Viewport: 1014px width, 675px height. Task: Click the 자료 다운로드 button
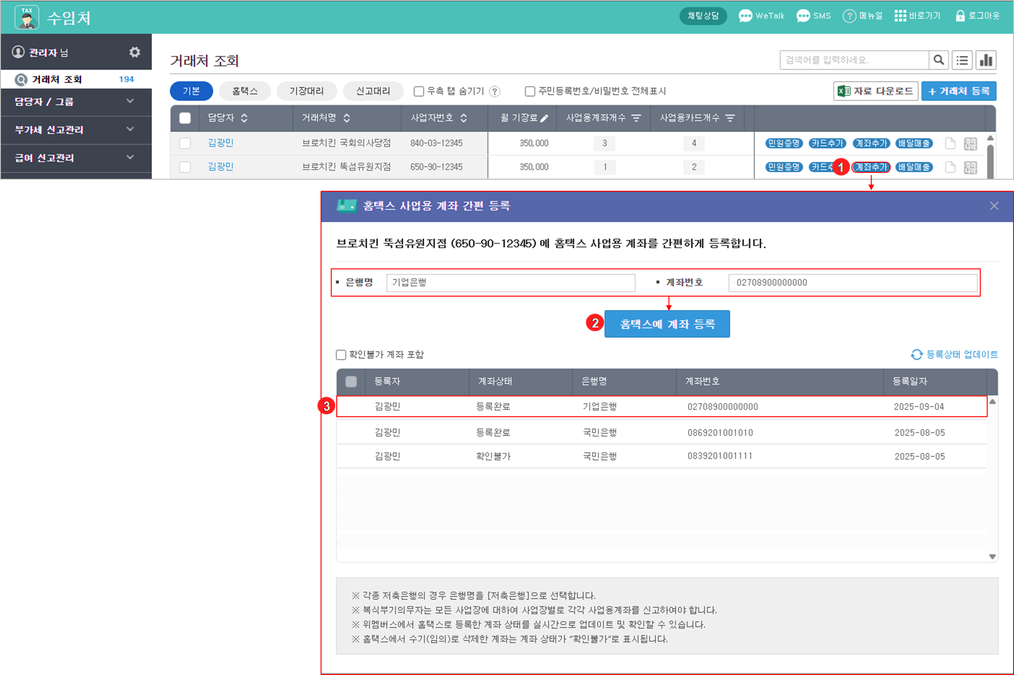(x=875, y=91)
